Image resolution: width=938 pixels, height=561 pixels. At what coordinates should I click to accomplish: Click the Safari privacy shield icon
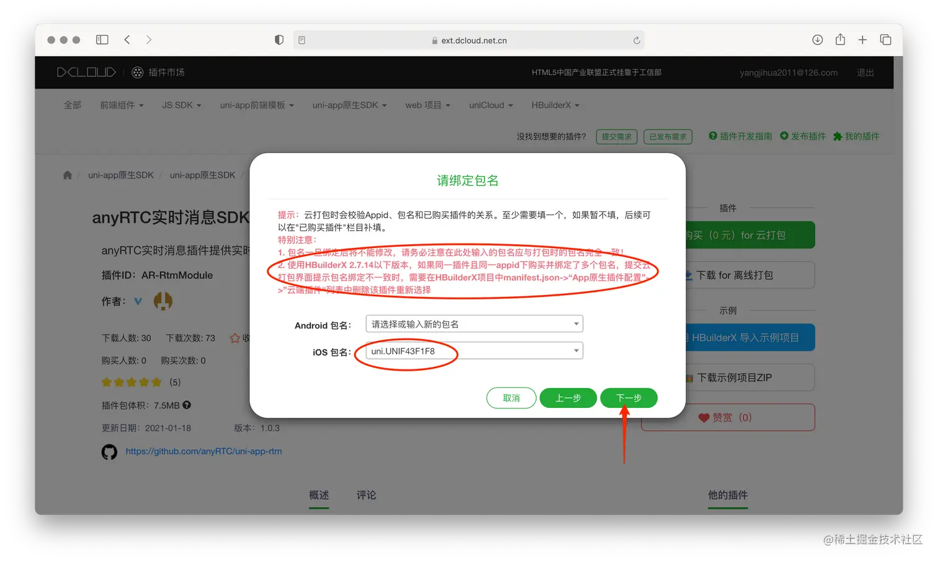click(x=279, y=39)
